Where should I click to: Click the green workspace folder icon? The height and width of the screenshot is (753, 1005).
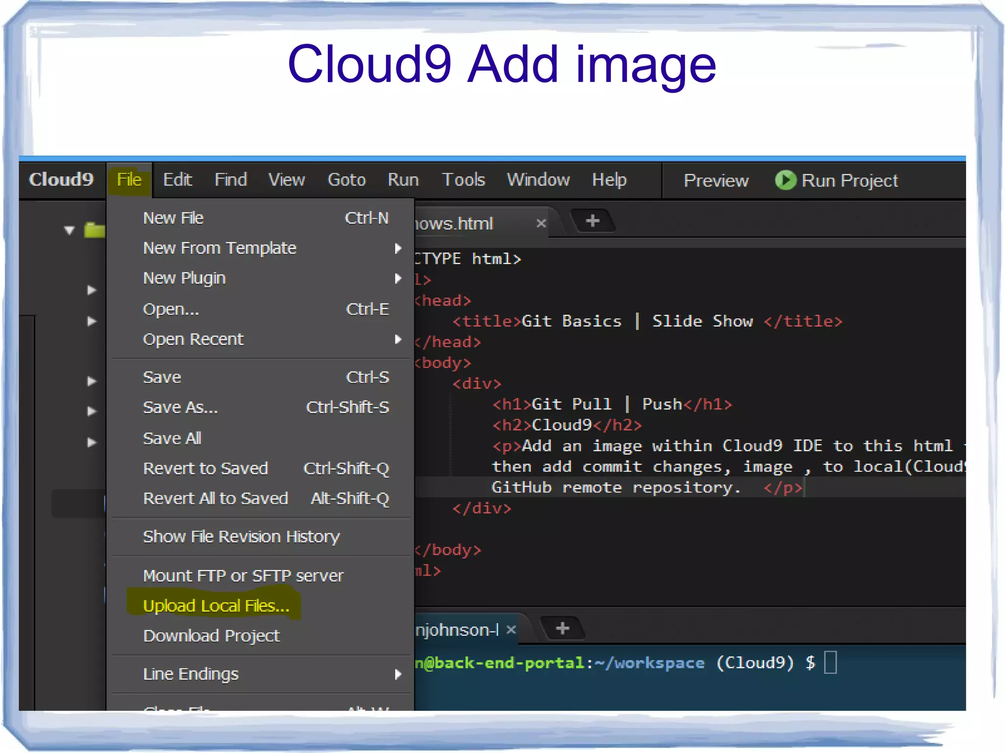pos(94,230)
